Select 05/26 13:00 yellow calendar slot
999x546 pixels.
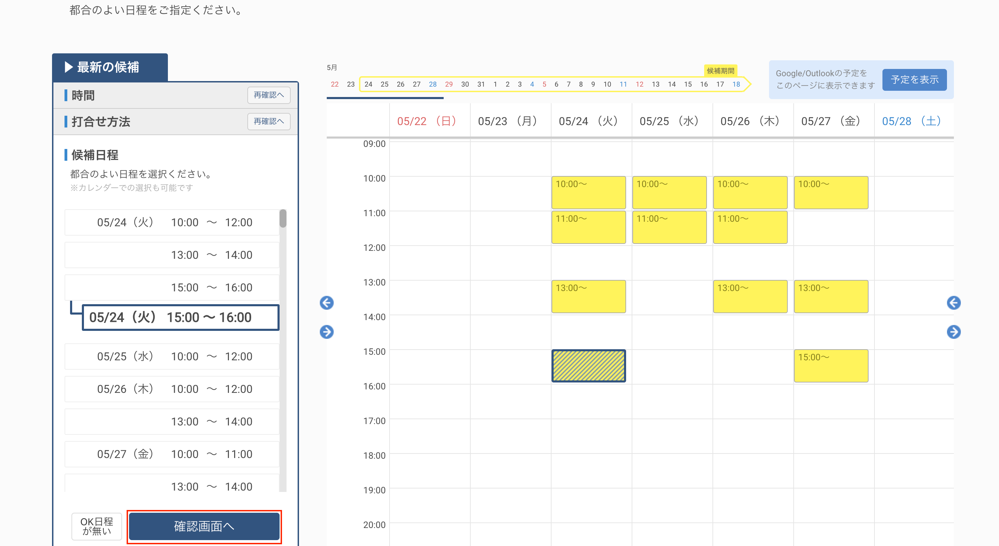(x=750, y=297)
